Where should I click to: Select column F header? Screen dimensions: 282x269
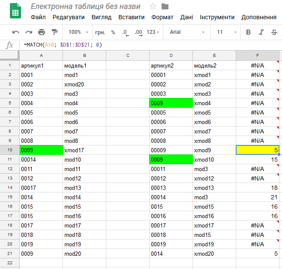[x=258, y=56]
